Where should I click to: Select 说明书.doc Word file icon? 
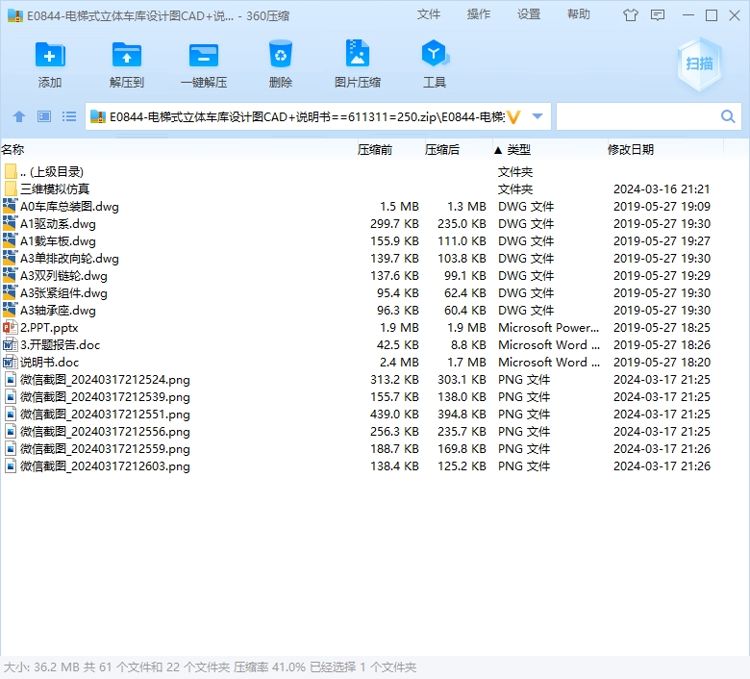10,362
